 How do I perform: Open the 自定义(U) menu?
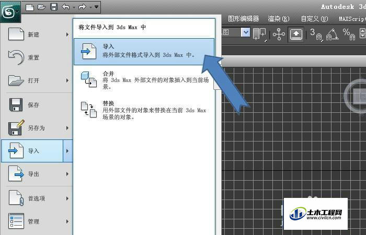314,19
